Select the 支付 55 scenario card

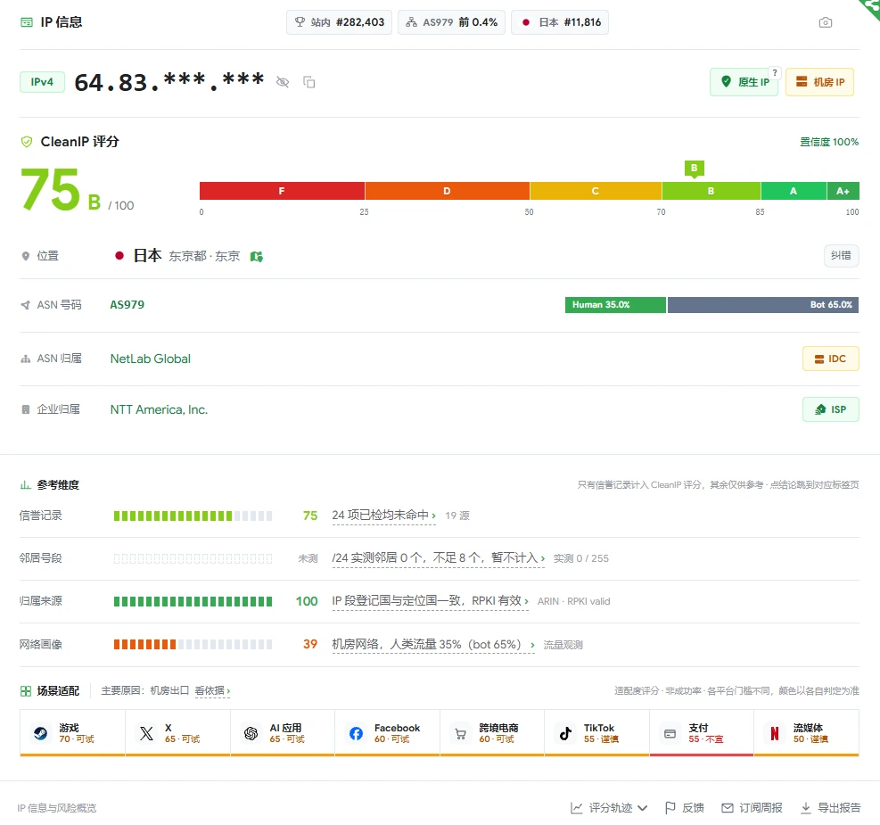[x=702, y=733]
